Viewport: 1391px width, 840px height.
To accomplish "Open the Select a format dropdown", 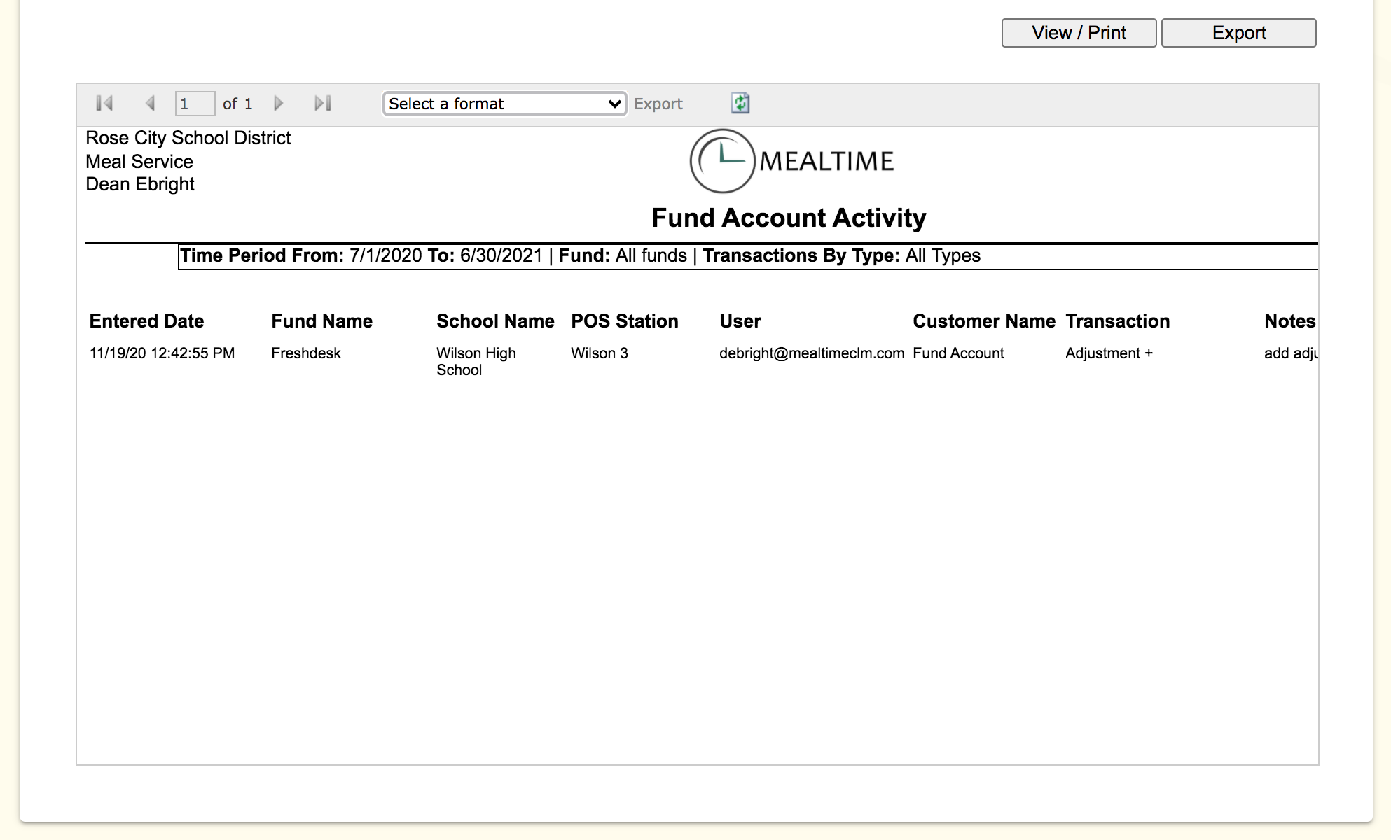I will pos(504,104).
